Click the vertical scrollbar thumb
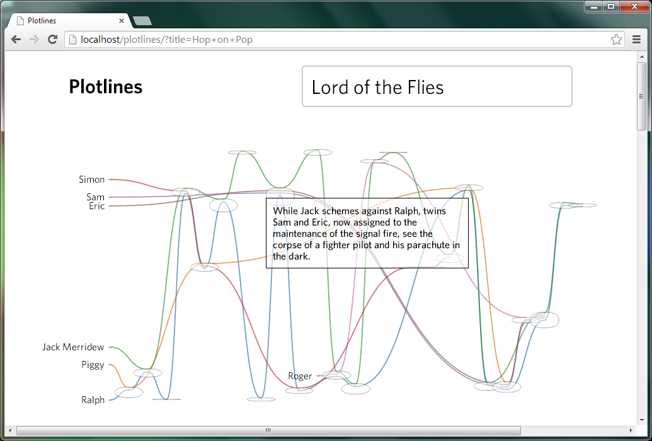Viewport: 652px width, 441px height. coord(641,96)
